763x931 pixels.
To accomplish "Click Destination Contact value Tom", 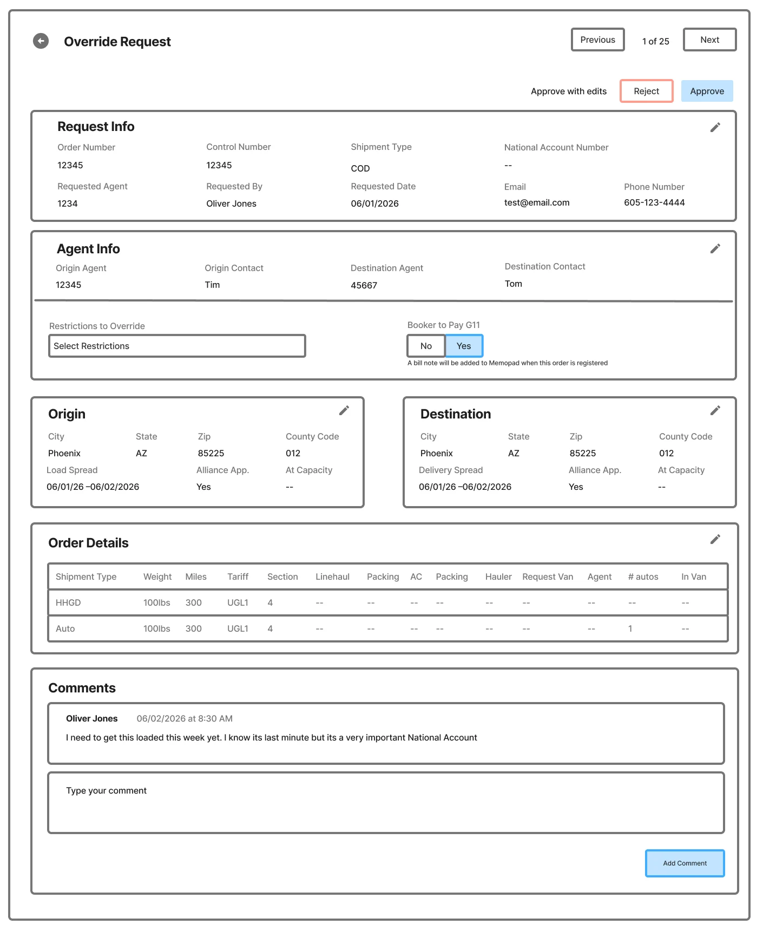I will click(x=514, y=284).
